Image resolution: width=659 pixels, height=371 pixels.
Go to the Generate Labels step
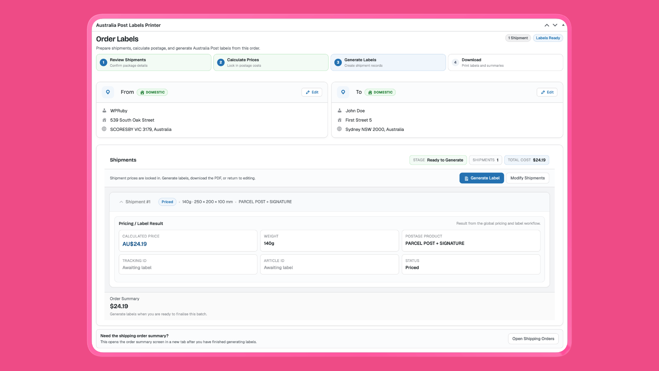click(x=388, y=63)
